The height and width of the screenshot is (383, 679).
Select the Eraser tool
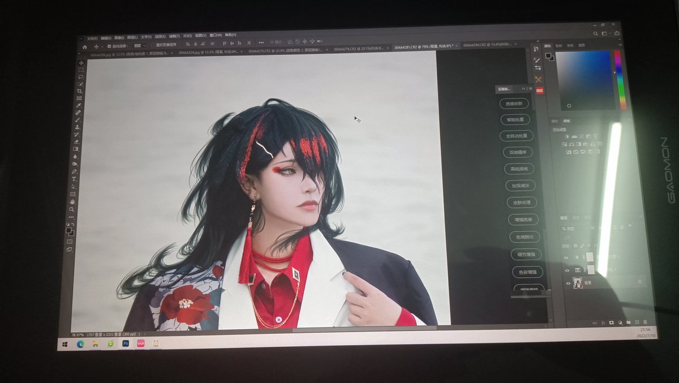click(x=76, y=141)
